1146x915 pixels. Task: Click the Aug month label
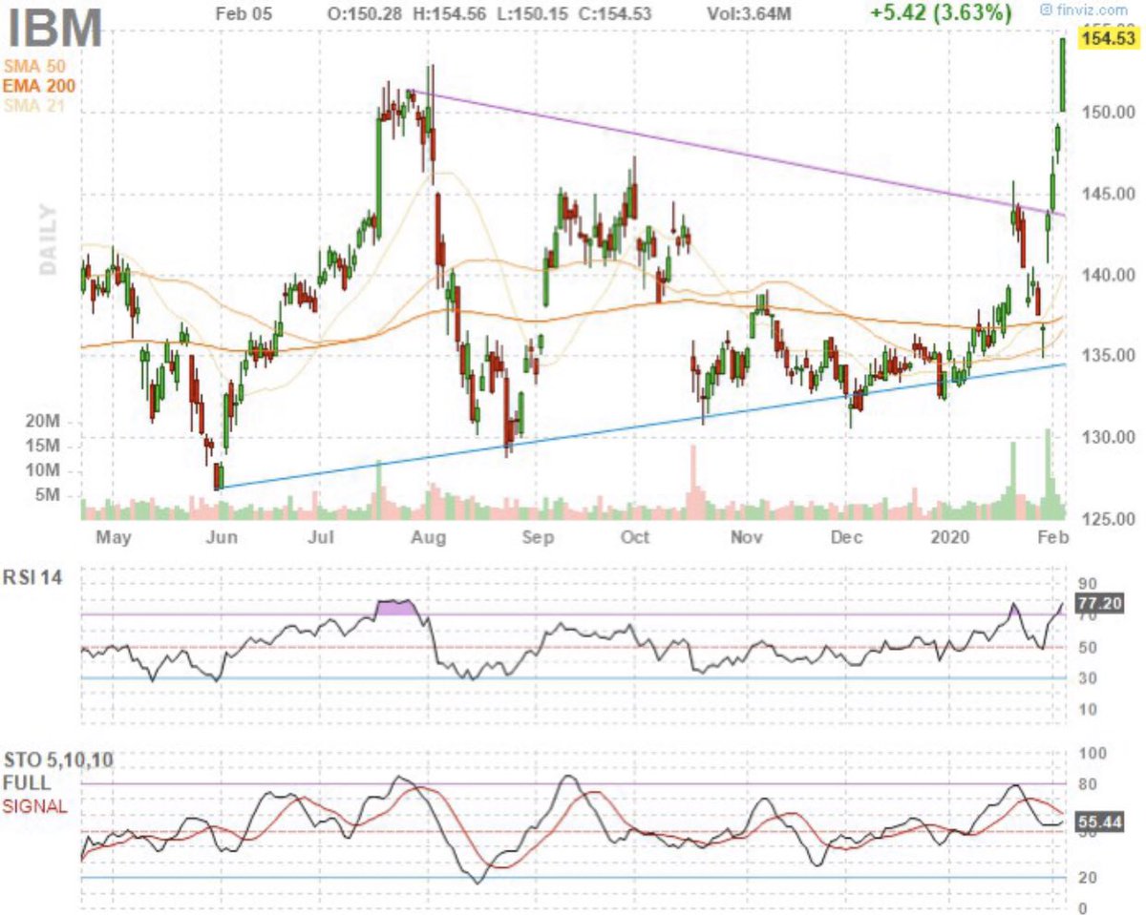[x=429, y=537]
